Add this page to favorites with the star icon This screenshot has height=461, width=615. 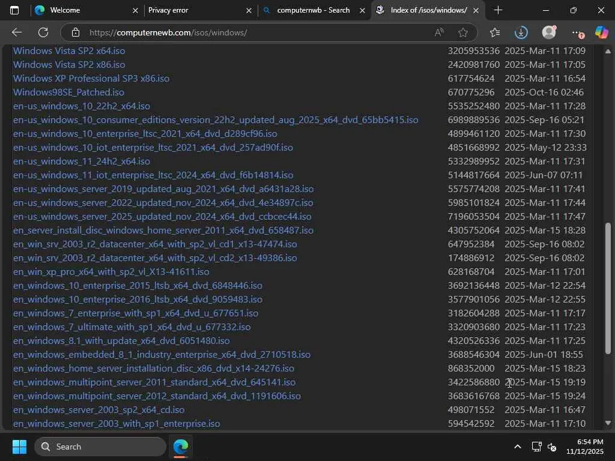coord(463,32)
